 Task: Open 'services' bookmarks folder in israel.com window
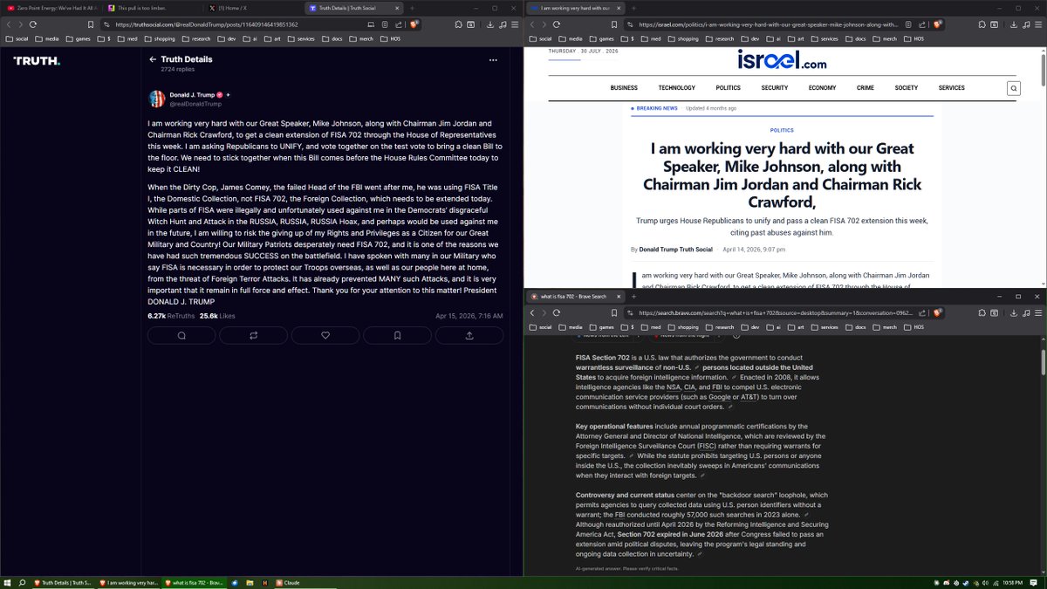[825, 38]
